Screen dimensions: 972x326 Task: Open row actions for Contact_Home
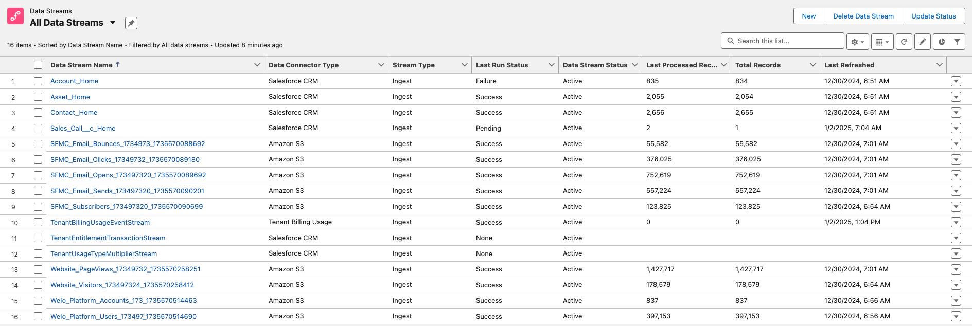point(956,113)
